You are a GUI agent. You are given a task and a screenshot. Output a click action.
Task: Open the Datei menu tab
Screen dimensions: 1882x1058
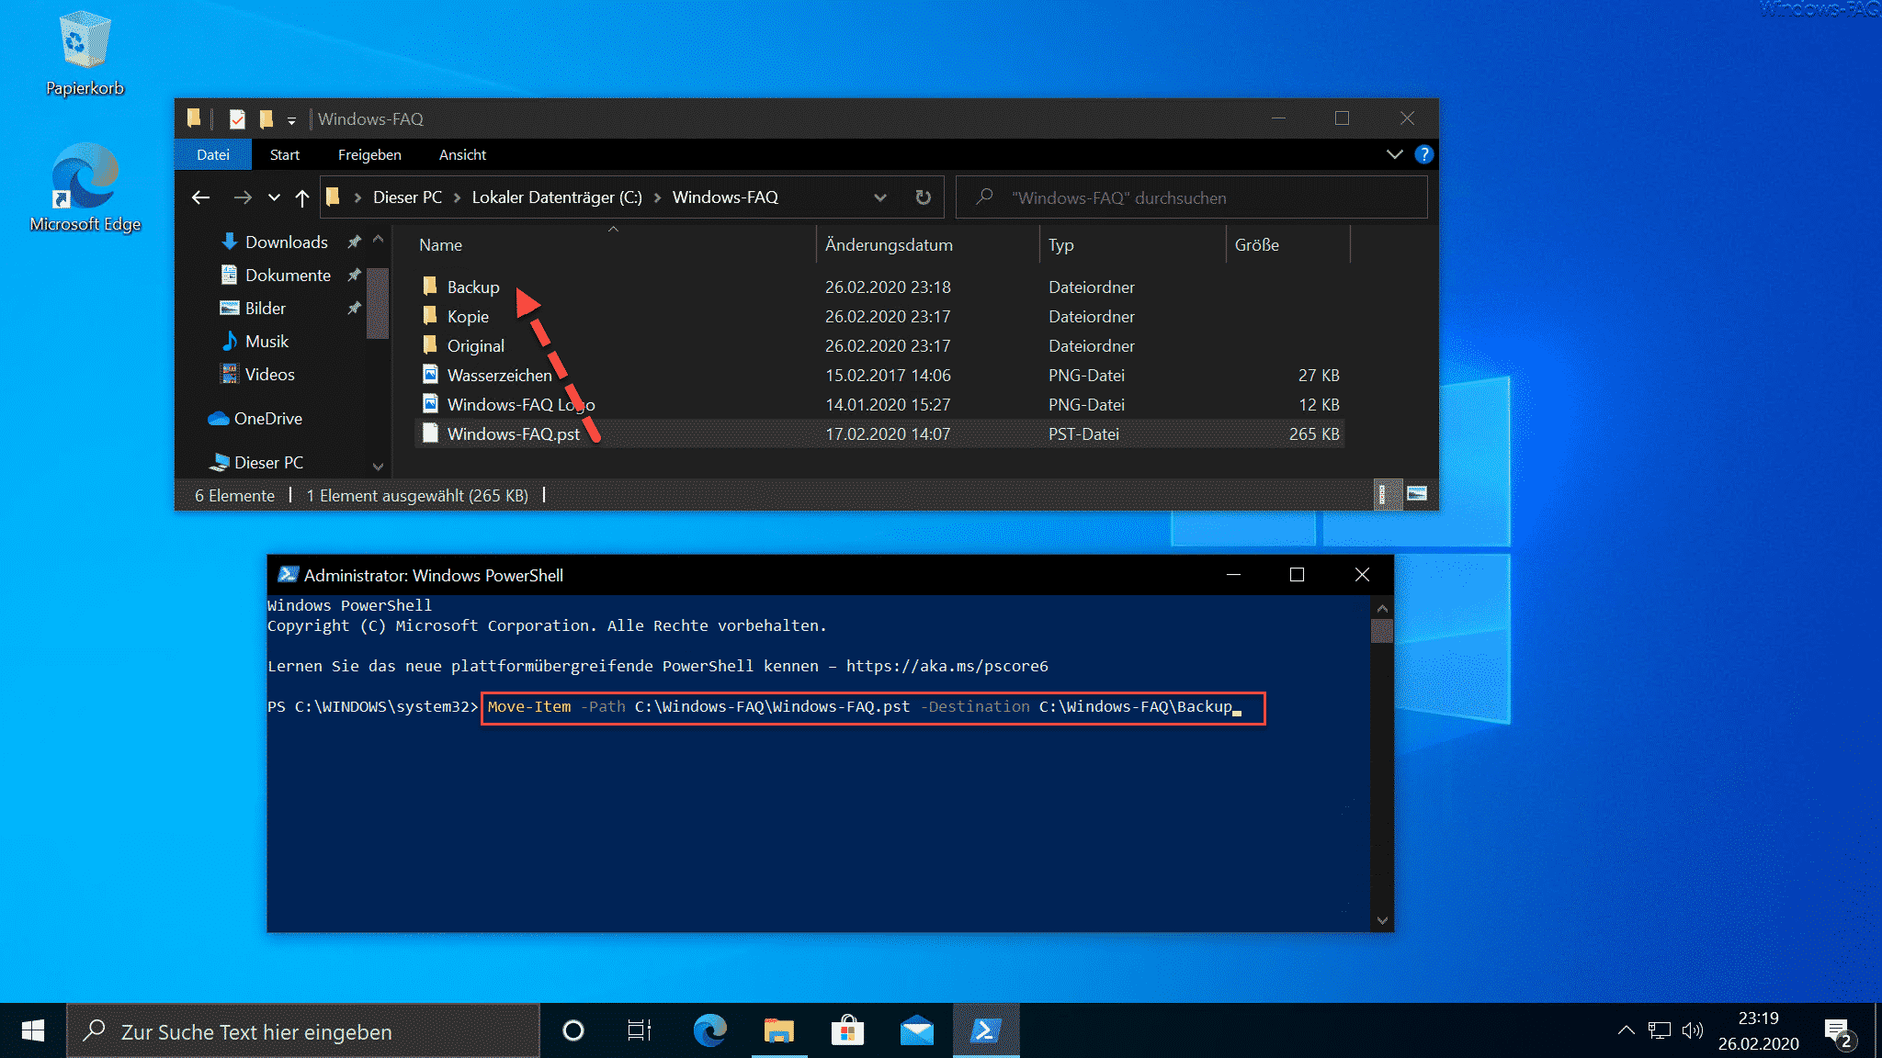pos(212,154)
